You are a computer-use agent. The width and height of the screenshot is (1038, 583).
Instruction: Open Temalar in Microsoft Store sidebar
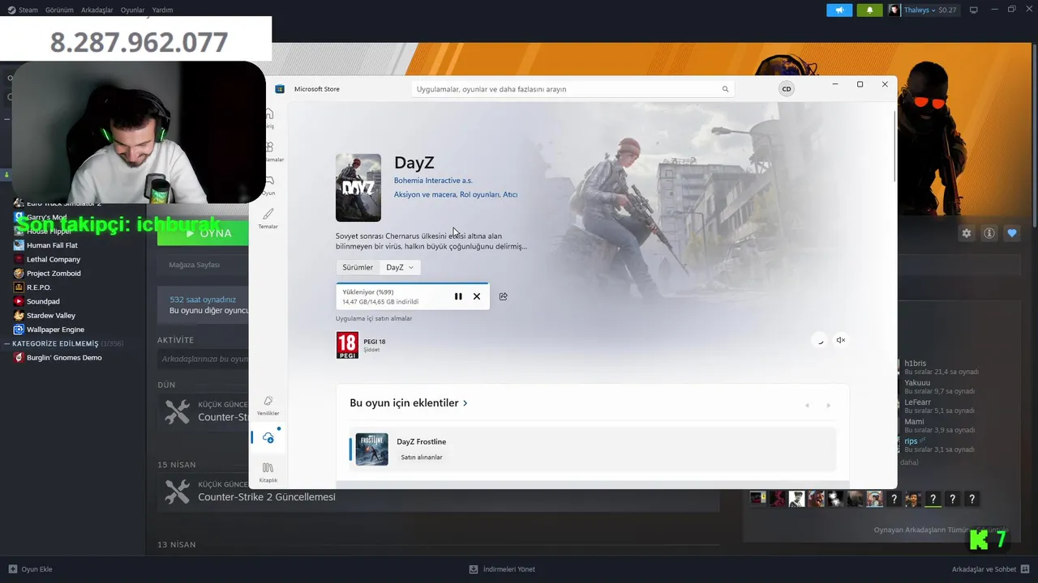click(268, 218)
